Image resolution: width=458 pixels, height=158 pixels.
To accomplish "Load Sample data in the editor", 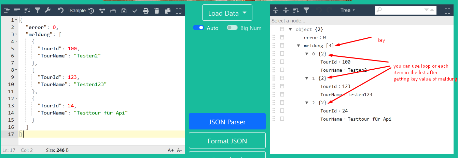I will click(x=78, y=11).
